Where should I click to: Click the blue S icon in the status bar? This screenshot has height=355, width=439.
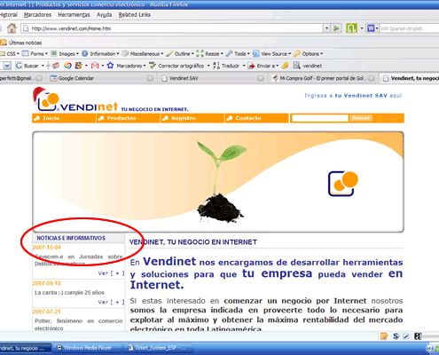tap(396, 336)
